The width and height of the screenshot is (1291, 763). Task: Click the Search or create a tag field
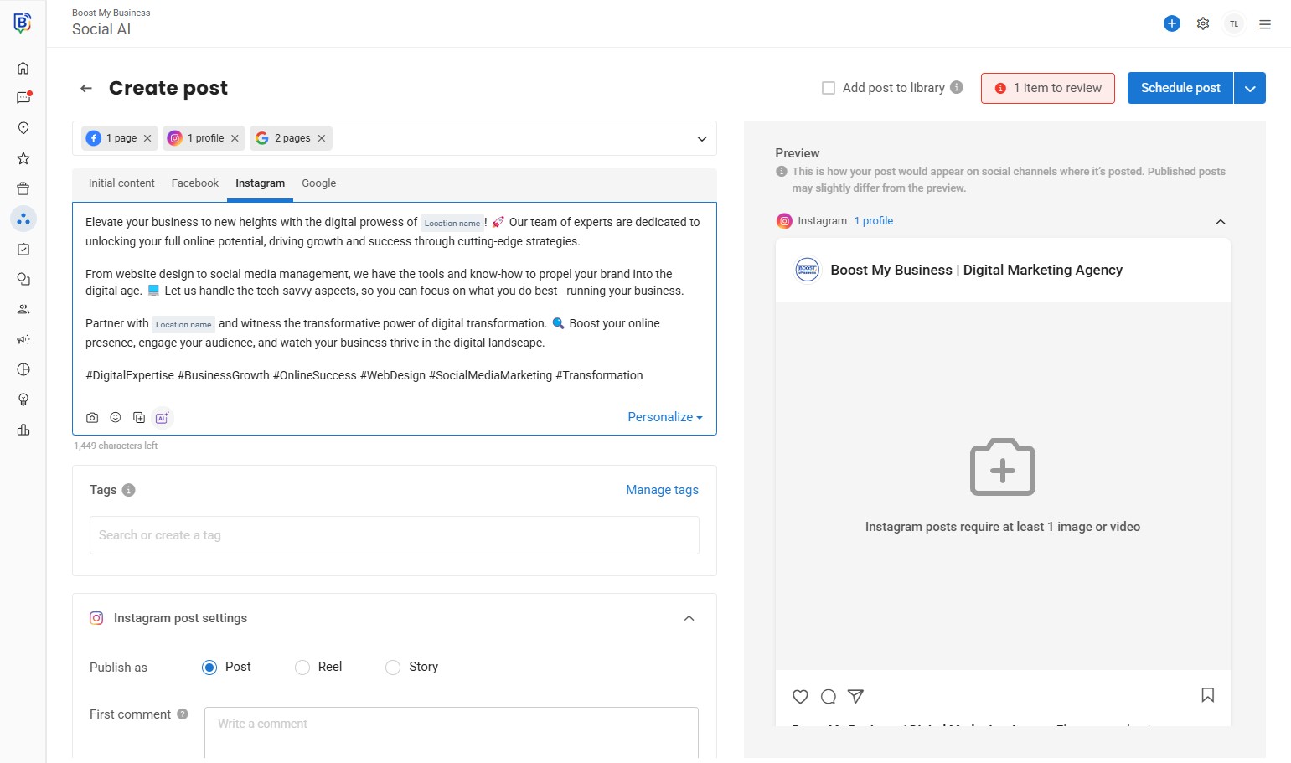(394, 535)
